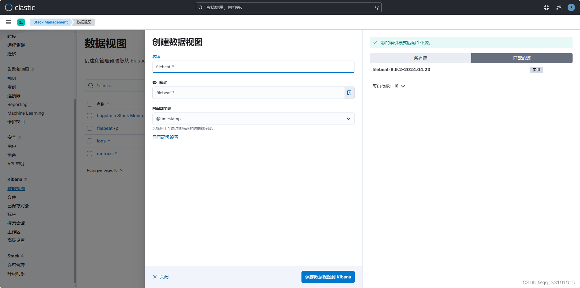Open the alerts bell icon
Screen dimensions: 580x288
tap(559, 7)
